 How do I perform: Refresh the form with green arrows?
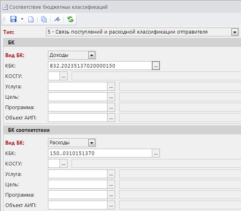click(70, 19)
